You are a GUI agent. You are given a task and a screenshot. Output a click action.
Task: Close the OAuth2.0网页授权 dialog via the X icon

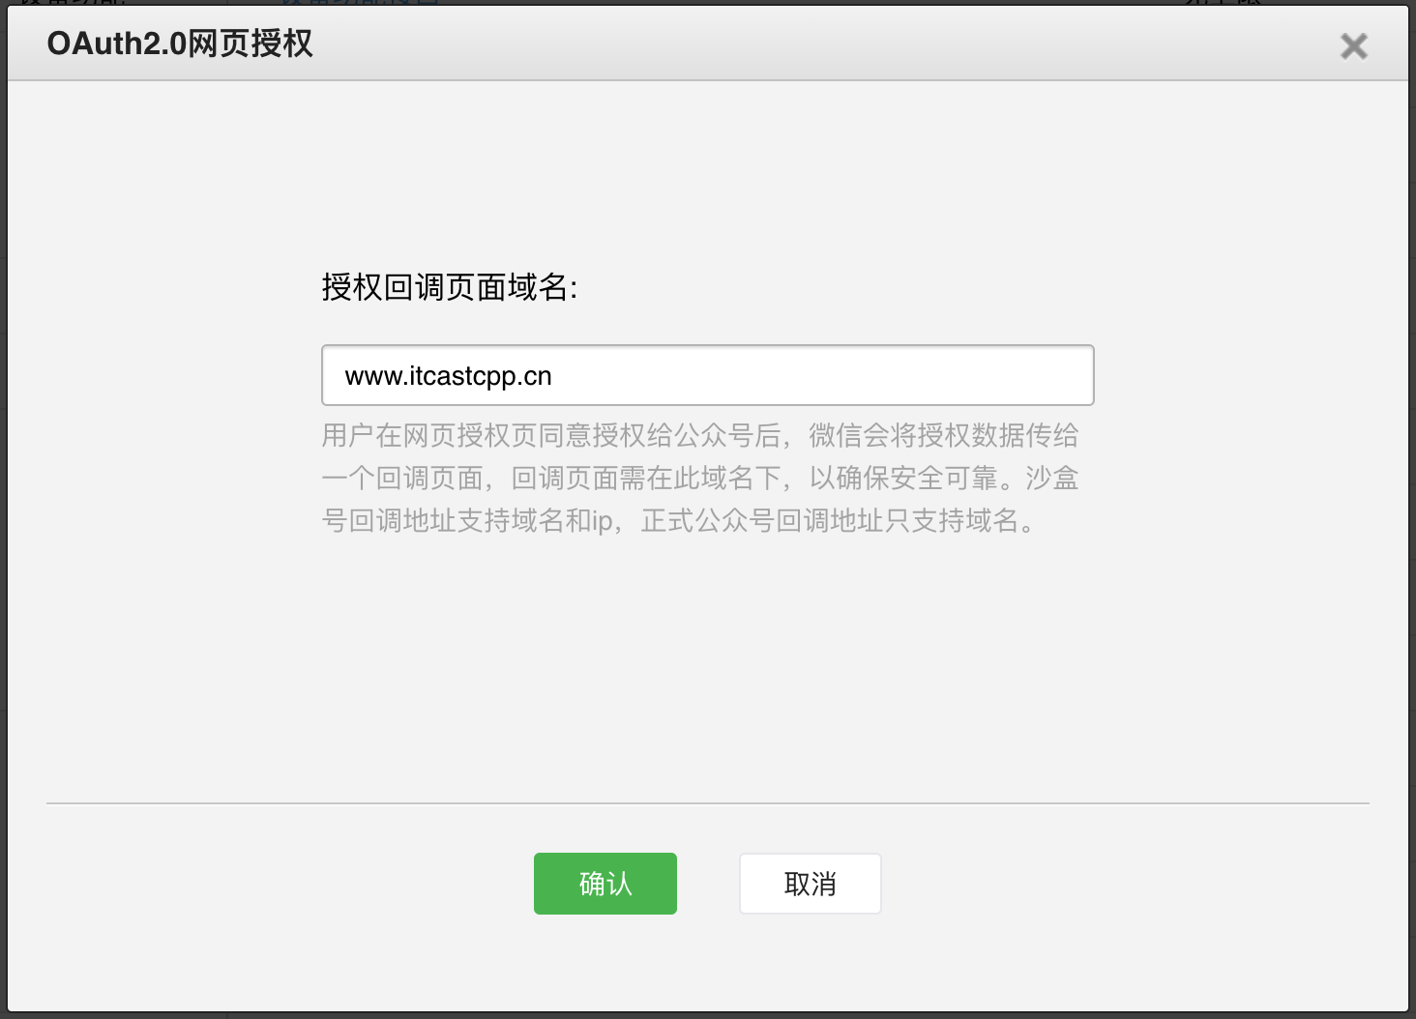[1353, 45]
